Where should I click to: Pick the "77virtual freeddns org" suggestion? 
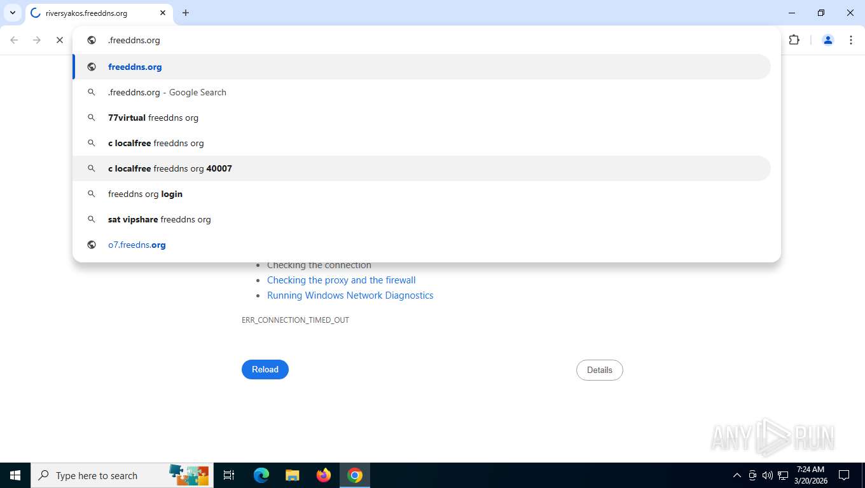[422, 118]
